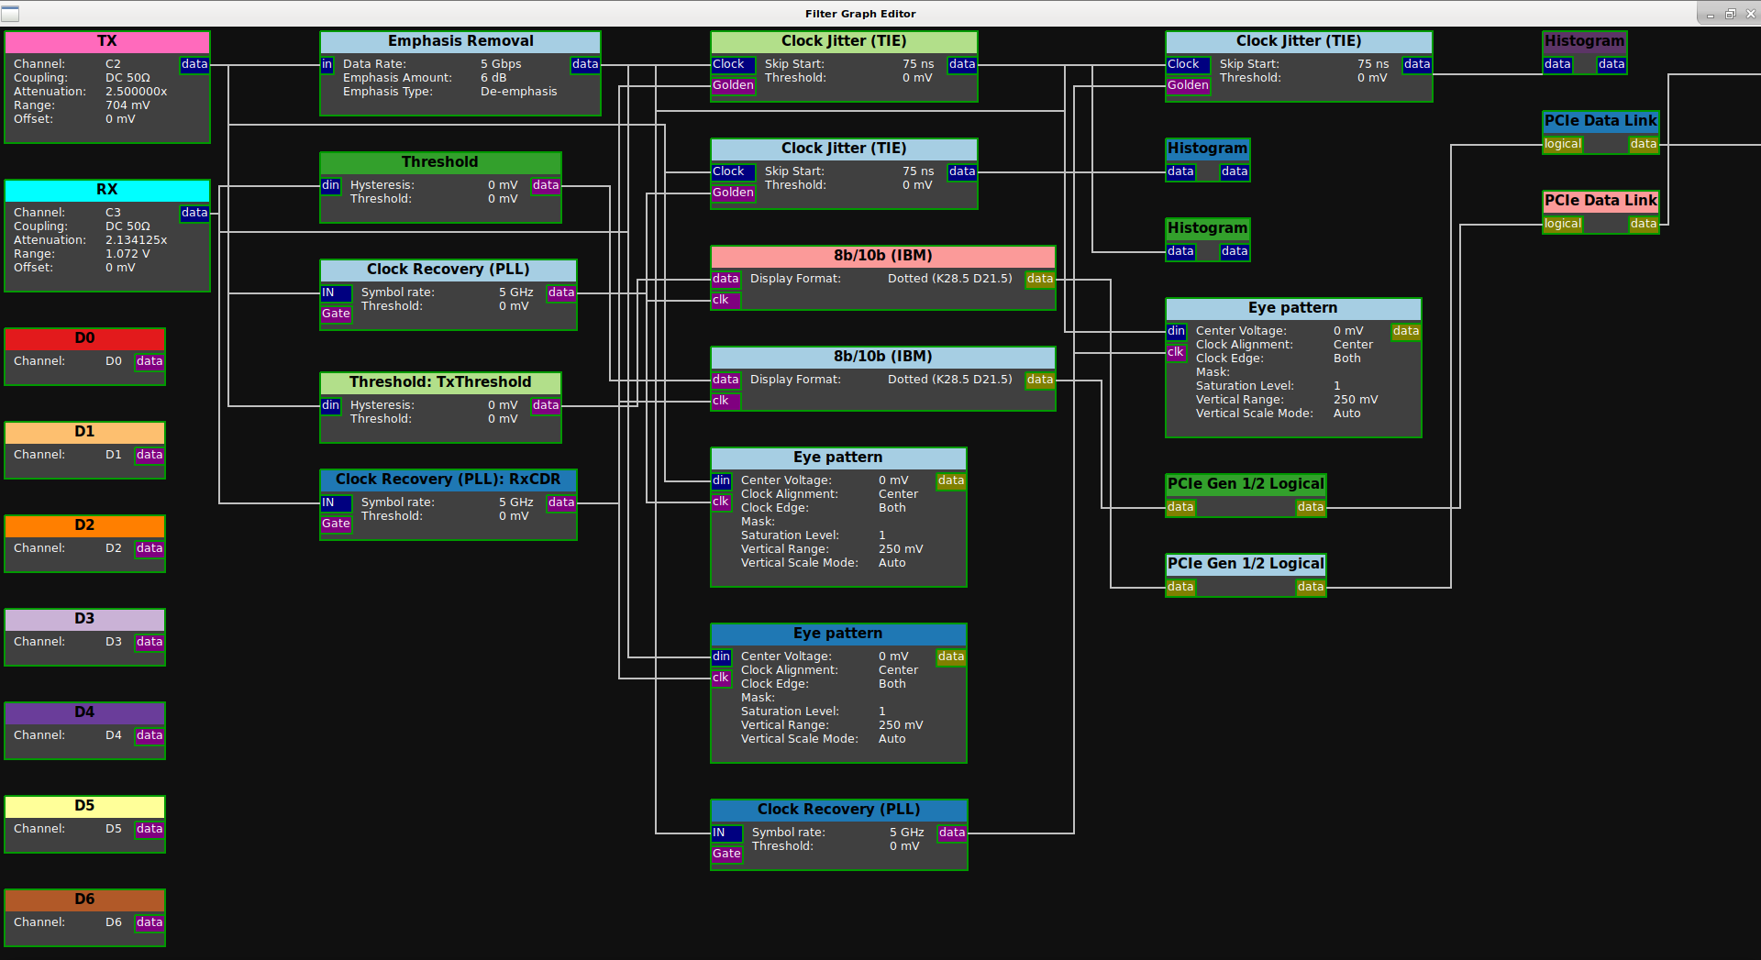Select the green-titled Clock Jitter (TIE) node
Image resolution: width=1761 pixels, height=960 pixels.
click(844, 41)
